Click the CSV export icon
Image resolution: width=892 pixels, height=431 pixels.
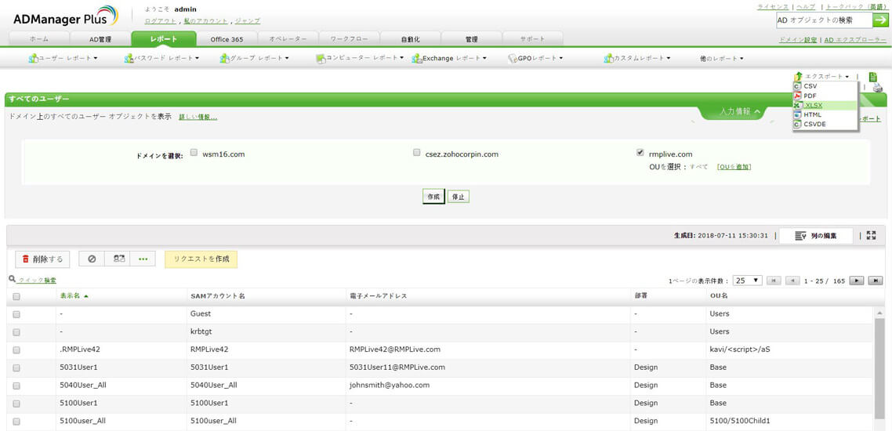(798, 86)
